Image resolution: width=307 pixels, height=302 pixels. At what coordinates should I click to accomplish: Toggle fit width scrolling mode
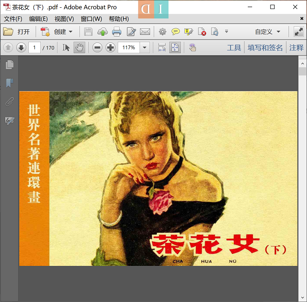tap(162, 47)
